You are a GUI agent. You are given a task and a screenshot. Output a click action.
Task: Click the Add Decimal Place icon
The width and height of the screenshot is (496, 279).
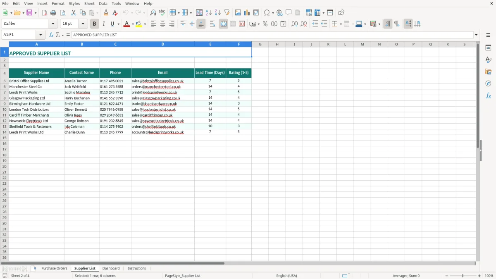click(x=294, y=24)
